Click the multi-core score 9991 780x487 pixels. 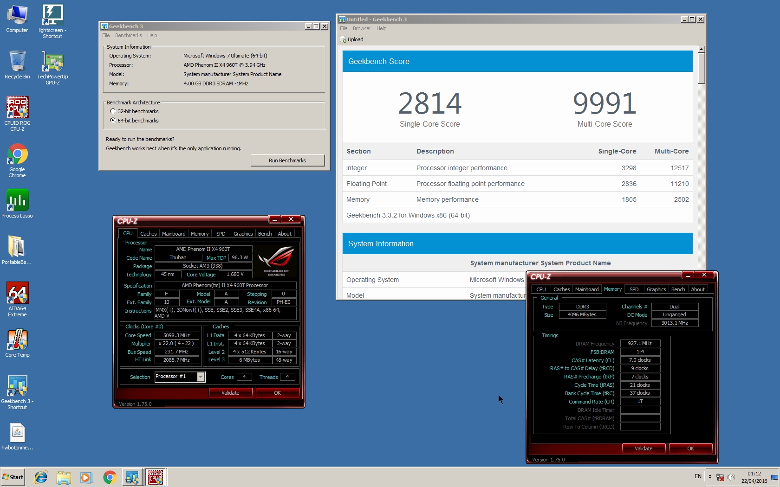point(604,103)
